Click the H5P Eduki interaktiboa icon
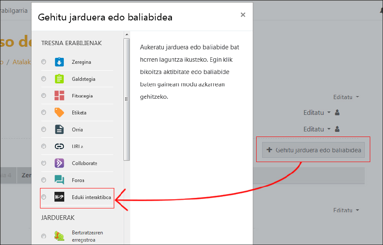This screenshot has height=245, width=383. [x=59, y=197]
